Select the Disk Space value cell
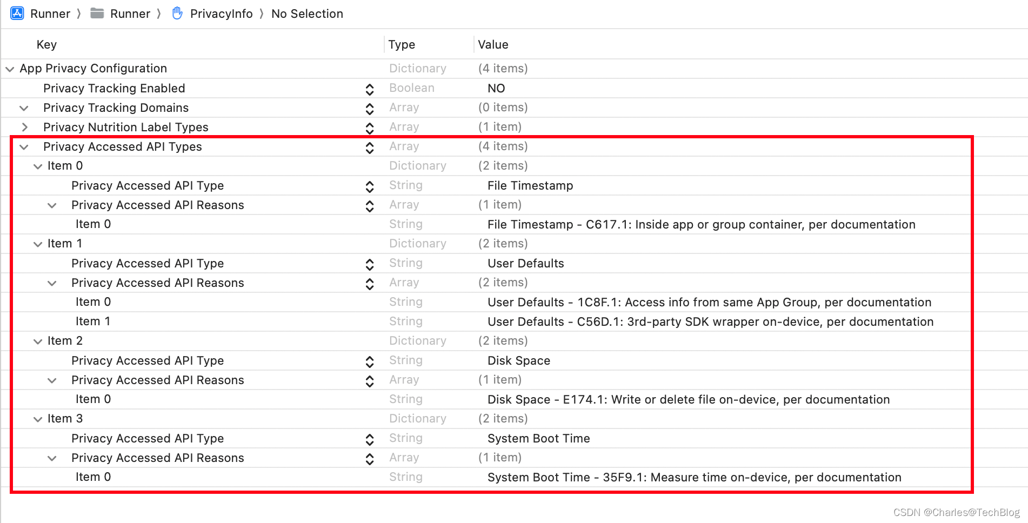Image resolution: width=1028 pixels, height=523 pixels. pyautogui.click(x=519, y=360)
